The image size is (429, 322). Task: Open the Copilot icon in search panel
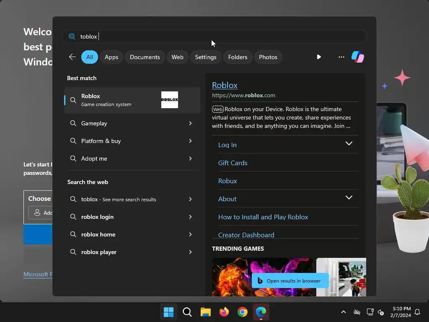[358, 57]
